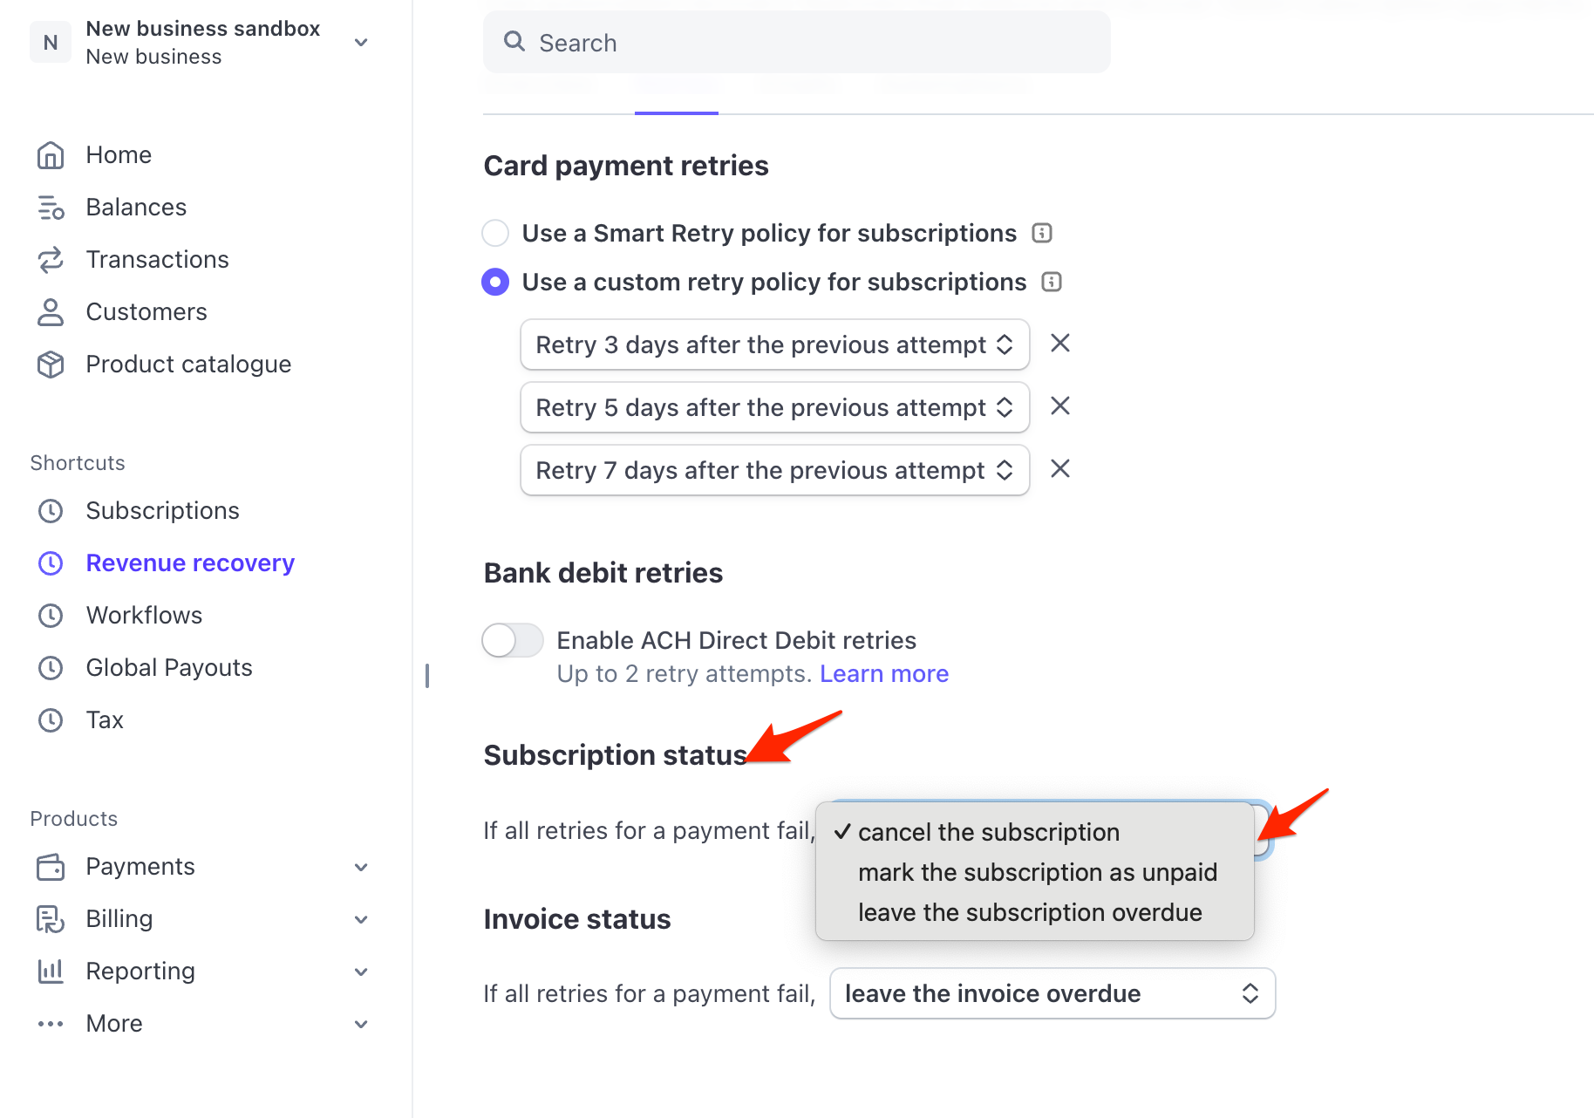Click the Transactions arrows icon
This screenshot has height=1118, width=1594.
[51, 260]
